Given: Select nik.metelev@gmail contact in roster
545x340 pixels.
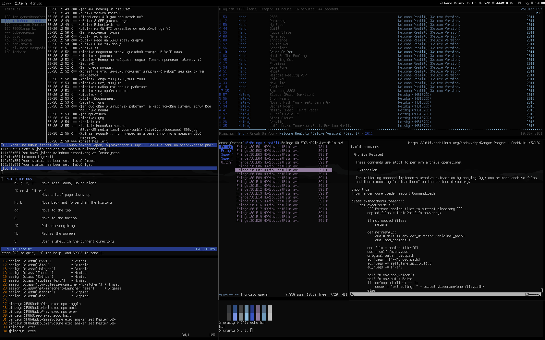Looking at the screenshot, I should [x=25, y=48].
